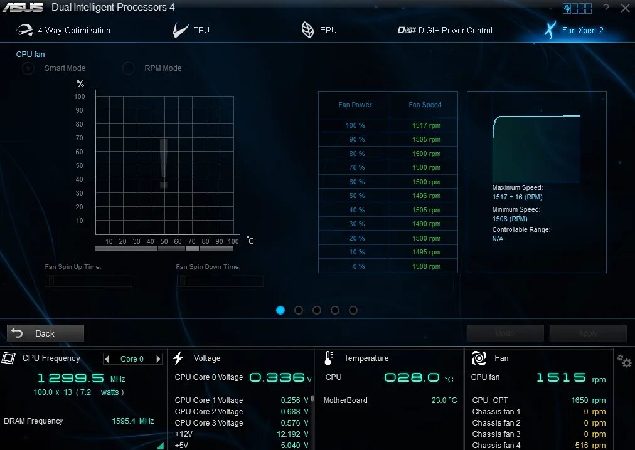Select the third fan page dot
635x450 pixels.
click(317, 310)
